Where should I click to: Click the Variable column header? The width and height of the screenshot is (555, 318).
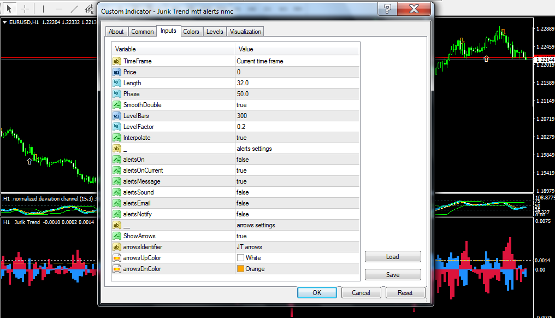click(x=174, y=49)
